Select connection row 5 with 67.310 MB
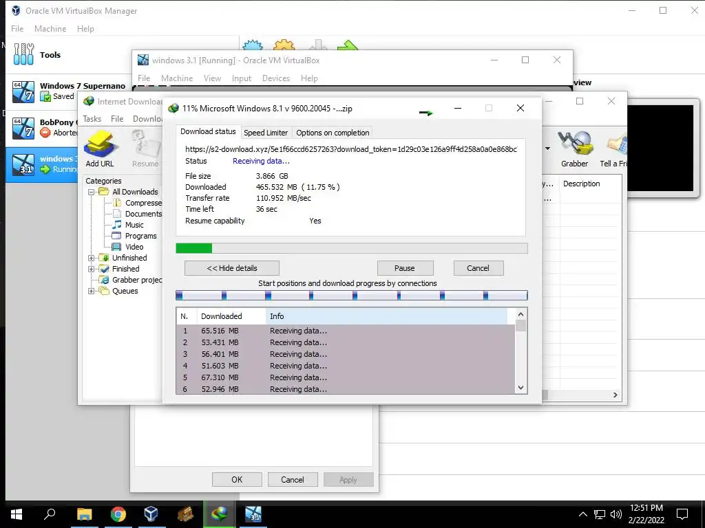Screen dimensions: 705x528 (x=346, y=377)
